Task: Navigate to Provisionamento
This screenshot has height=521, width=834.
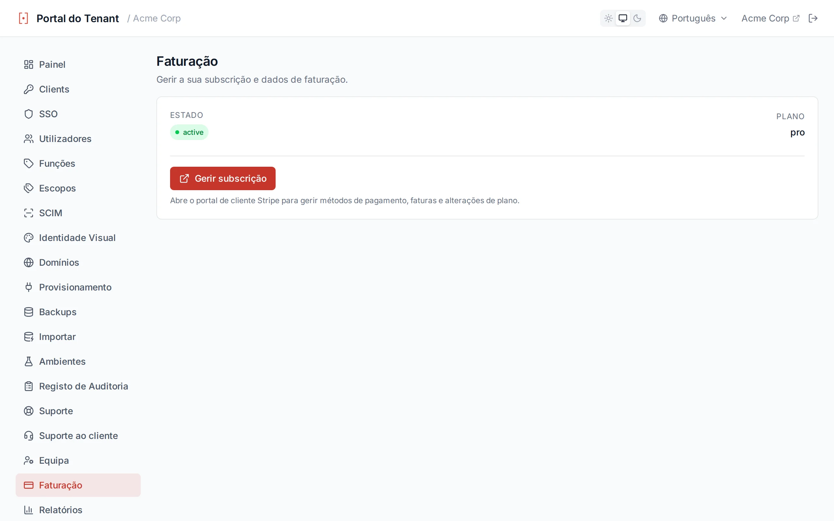Action: point(78,287)
